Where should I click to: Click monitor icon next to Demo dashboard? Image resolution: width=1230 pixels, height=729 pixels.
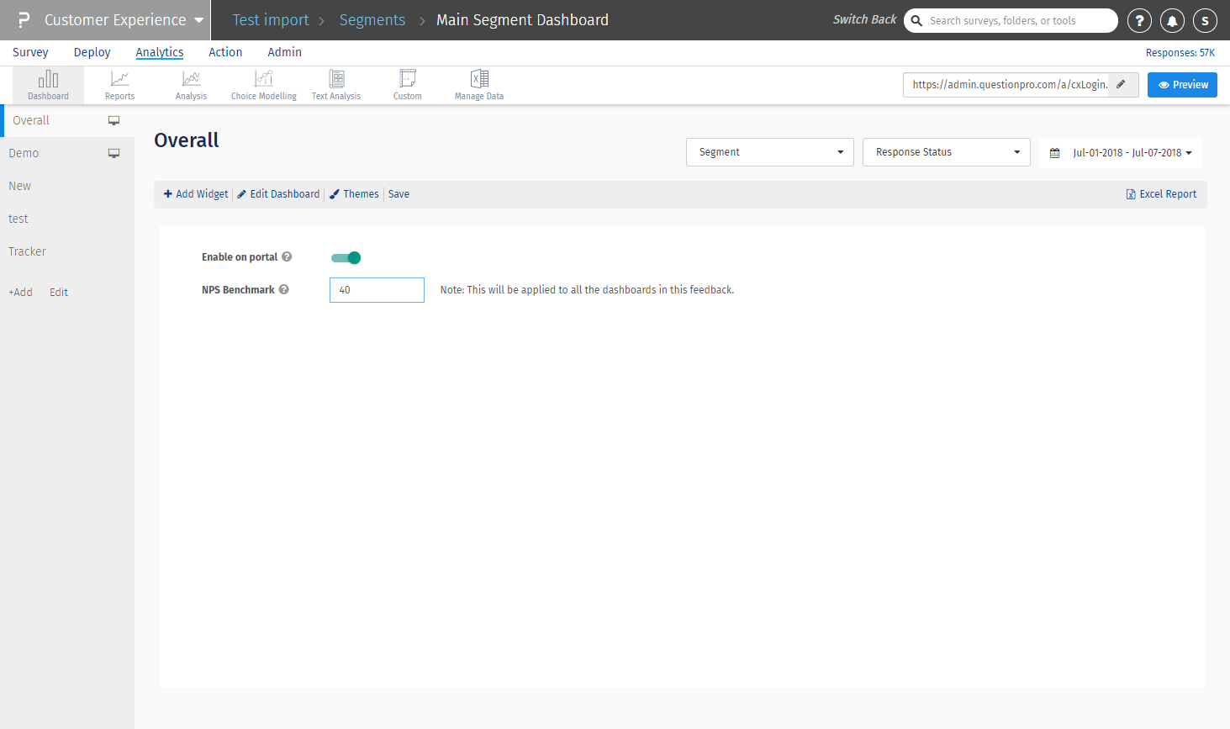(114, 154)
